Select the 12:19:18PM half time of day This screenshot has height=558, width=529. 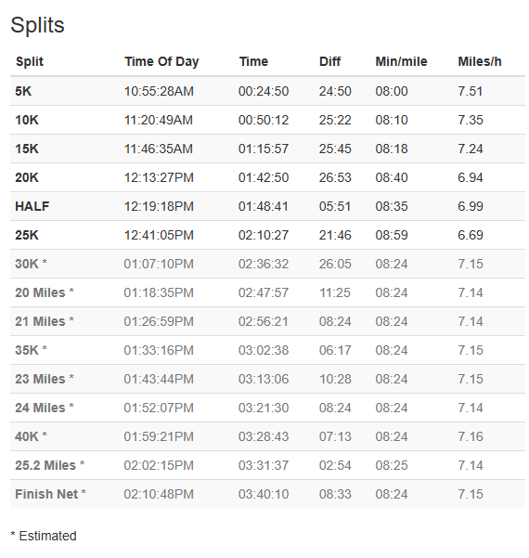click(159, 206)
